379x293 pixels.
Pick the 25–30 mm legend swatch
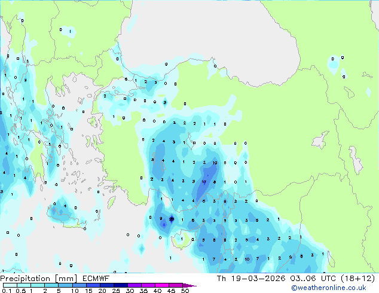[121, 285]
